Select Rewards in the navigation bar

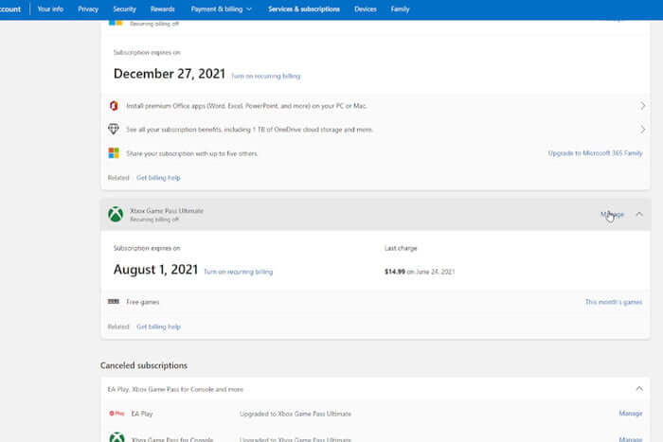point(162,9)
